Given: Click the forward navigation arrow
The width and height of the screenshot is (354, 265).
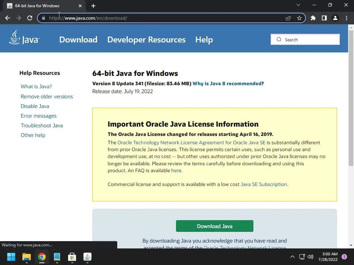Looking at the screenshot, I should (x=19, y=18).
